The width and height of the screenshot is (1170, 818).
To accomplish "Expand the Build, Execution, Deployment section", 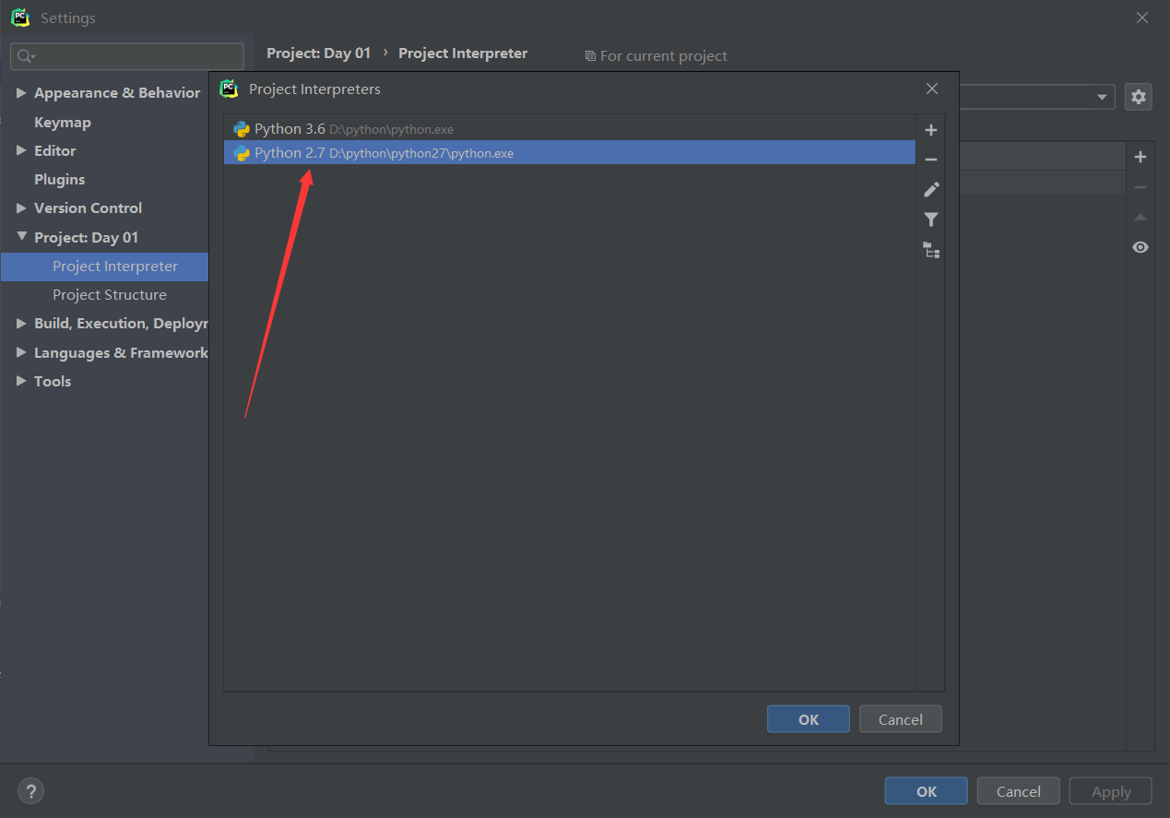I will pos(22,324).
